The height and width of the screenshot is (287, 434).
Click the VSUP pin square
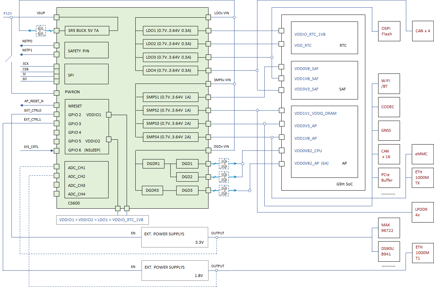pos(57,17)
